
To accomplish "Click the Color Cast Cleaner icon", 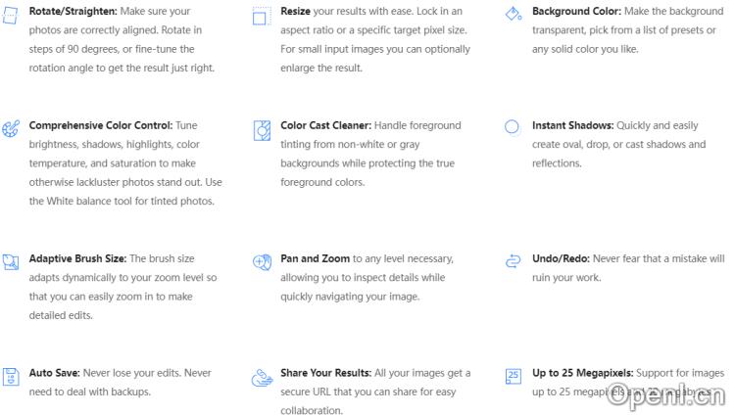I will [262, 129].
